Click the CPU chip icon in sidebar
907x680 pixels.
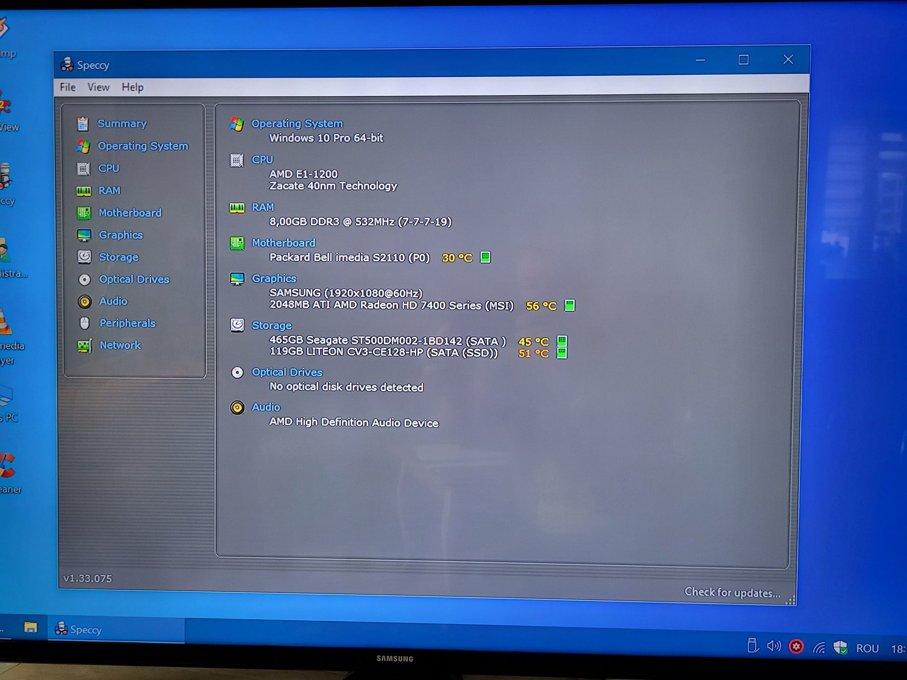tap(83, 169)
